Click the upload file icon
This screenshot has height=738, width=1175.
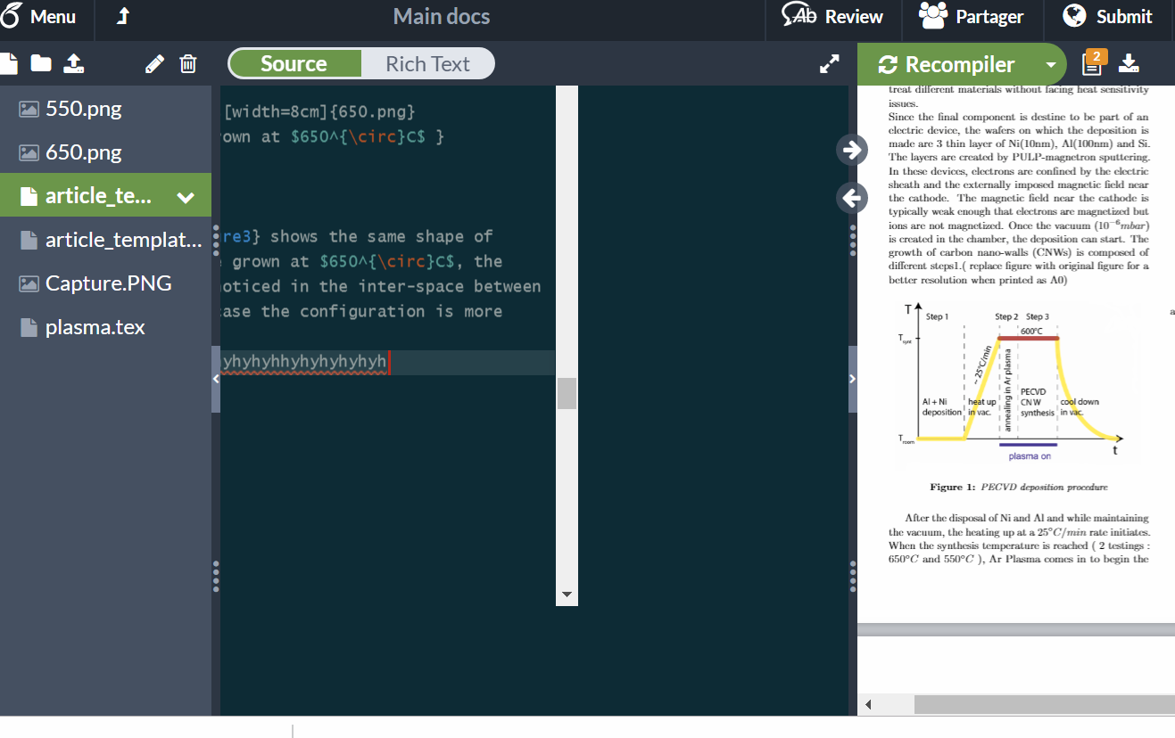[x=75, y=63]
